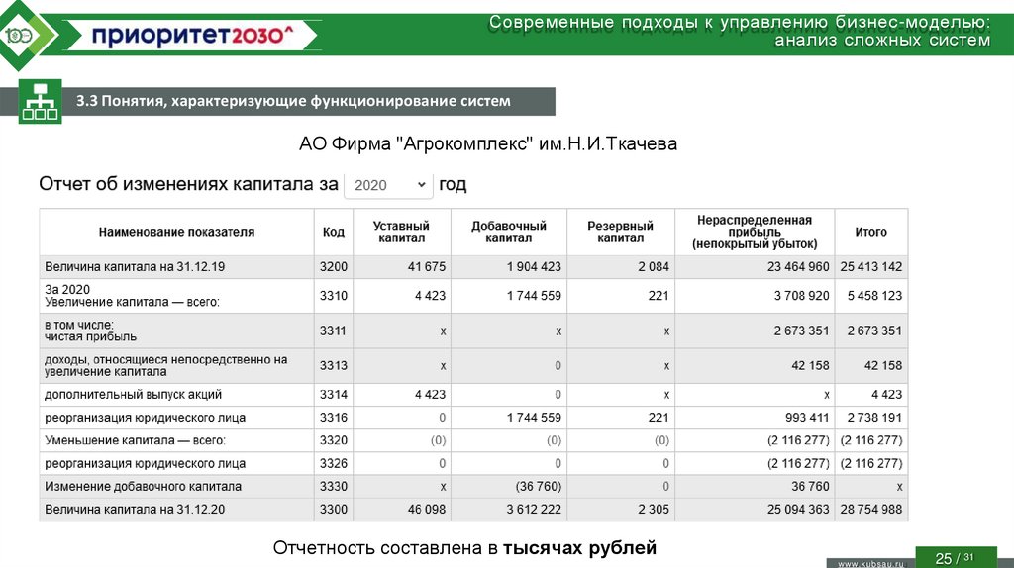The width and height of the screenshot is (1014, 568).
Task: Select the section heading 3.3 Понятия, характеризующие функционирование систем
Action: [293, 101]
